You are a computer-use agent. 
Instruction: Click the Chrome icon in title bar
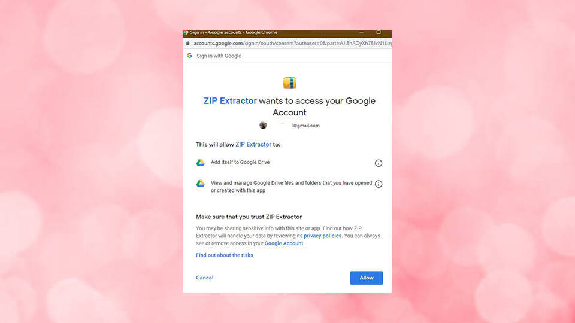click(x=186, y=33)
